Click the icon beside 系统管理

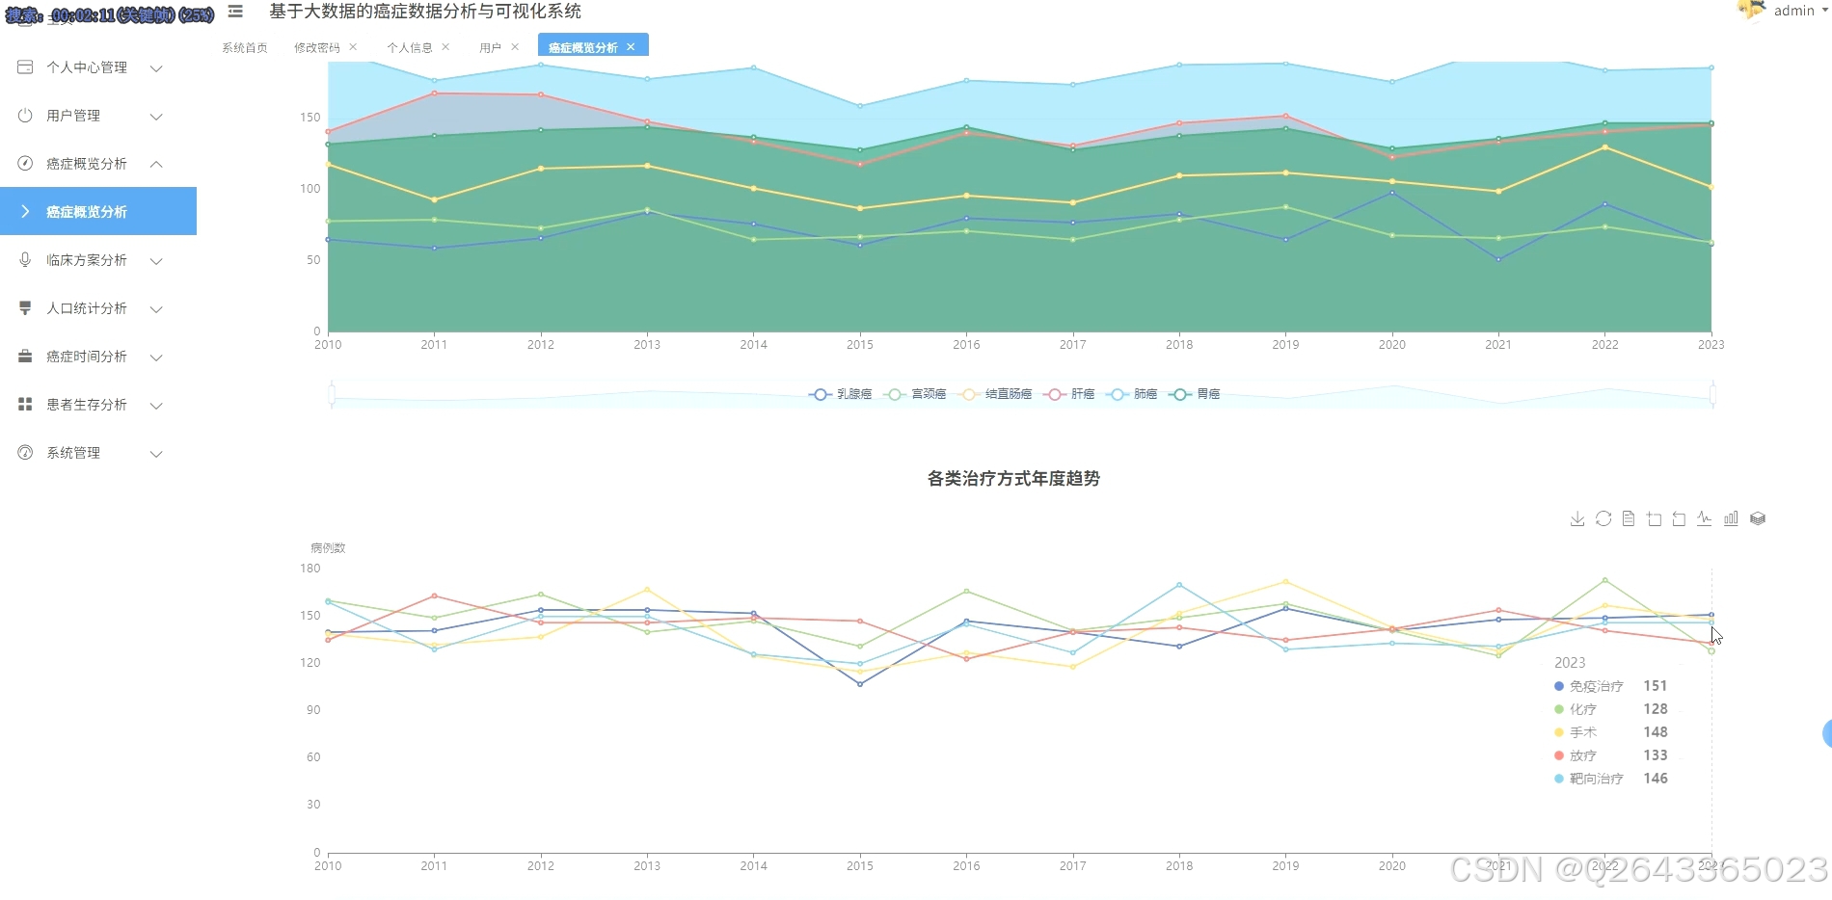(x=25, y=453)
